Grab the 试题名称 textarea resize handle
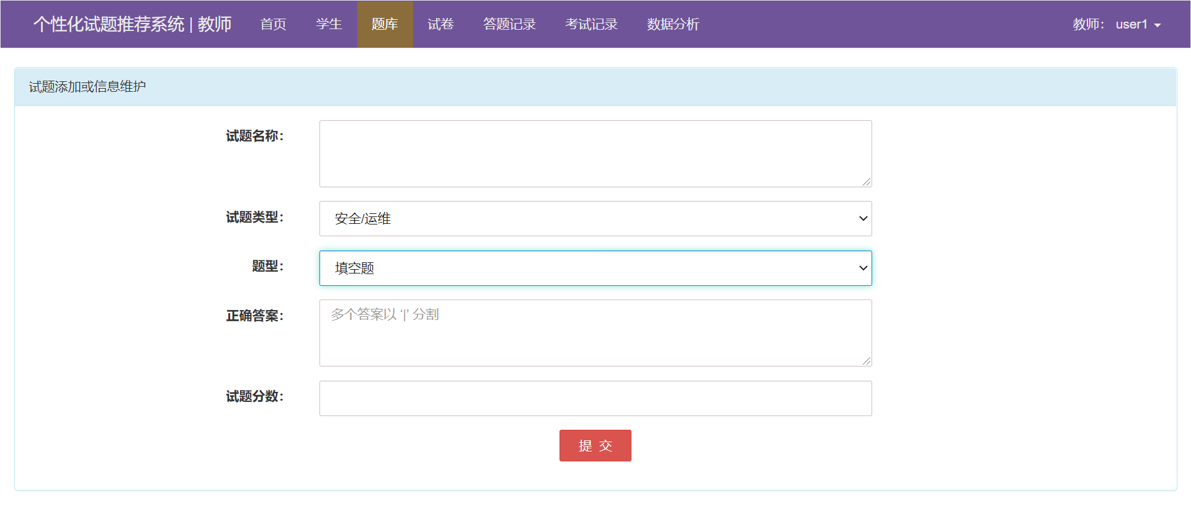This screenshot has width=1191, height=511. pyautogui.click(x=867, y=182)
